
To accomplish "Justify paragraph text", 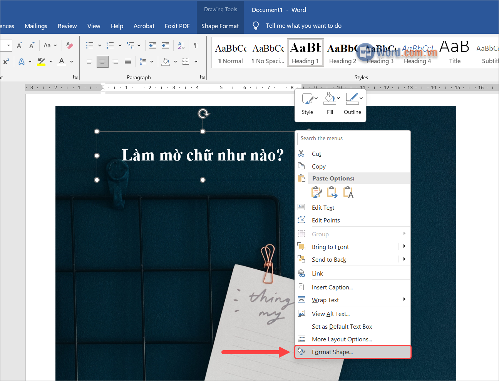I will click(x=128, y=62).
